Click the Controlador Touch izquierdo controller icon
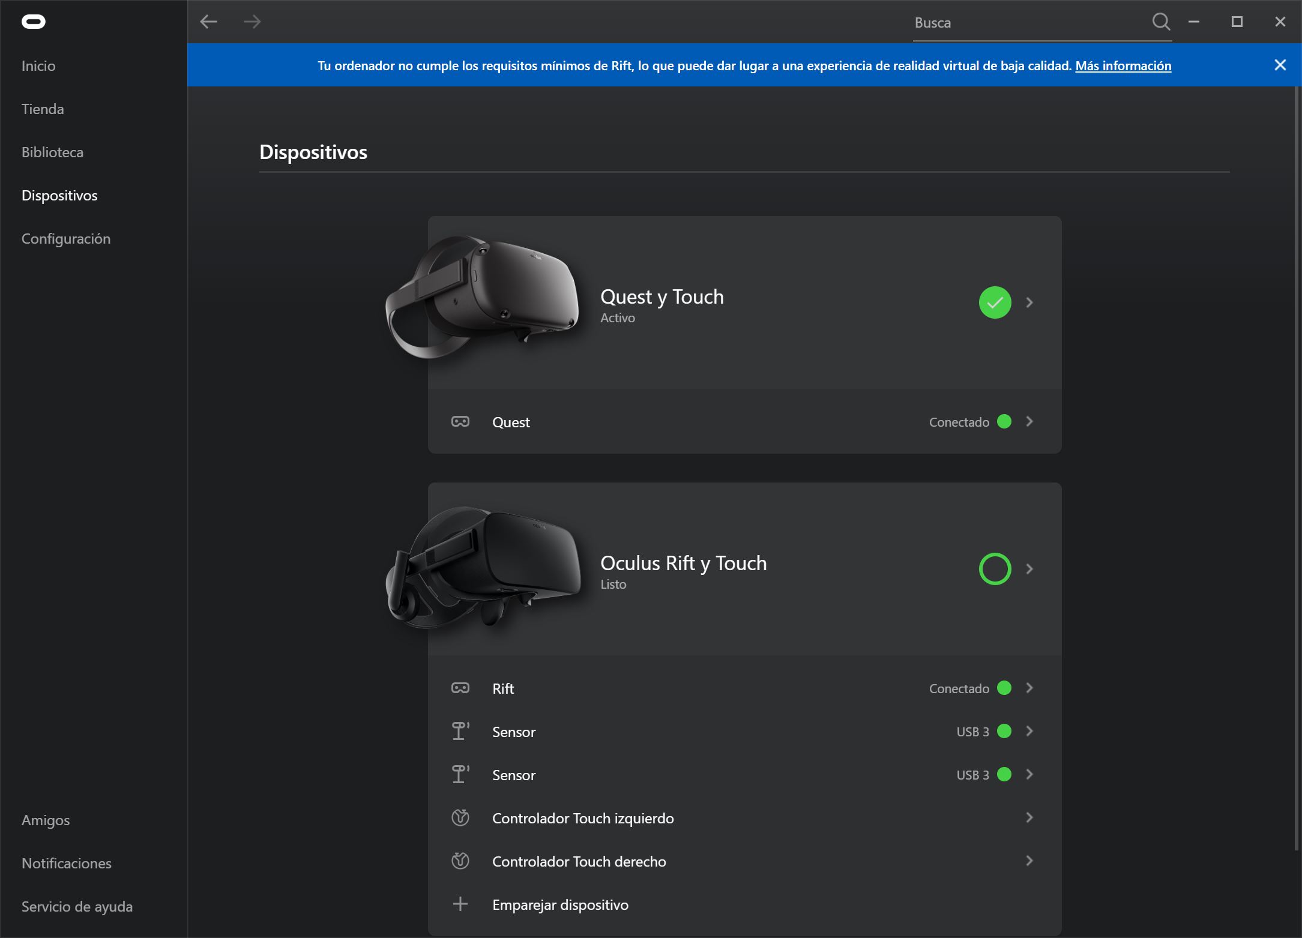Viewport: 1302px width, 938px height. point(460,818)
